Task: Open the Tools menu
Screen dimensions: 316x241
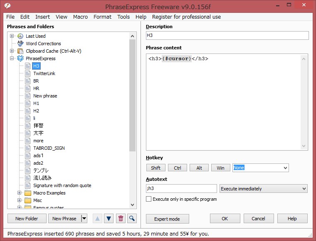Action: 123,17
